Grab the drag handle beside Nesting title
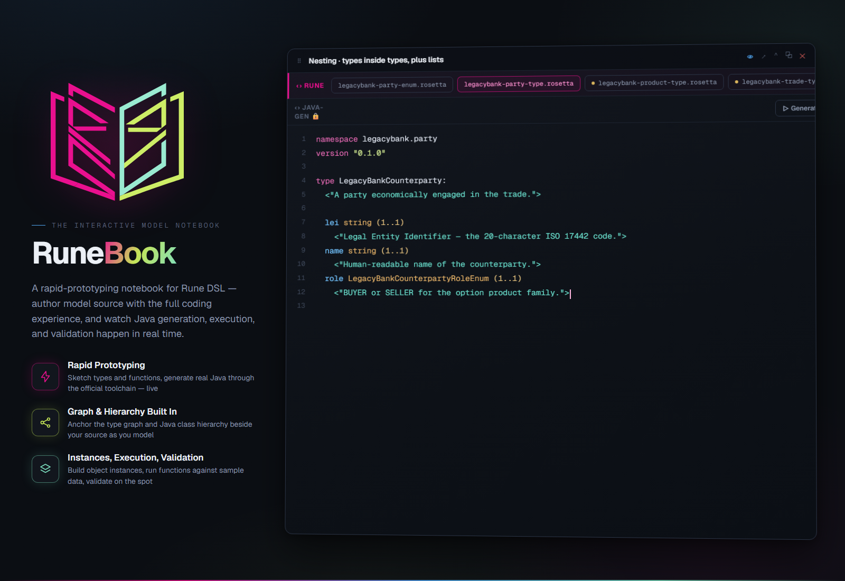The width and height of the screenshot is (845, 581). pos(299,61)
